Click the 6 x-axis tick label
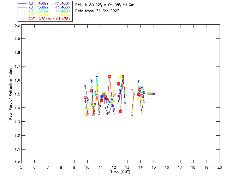226x181 pixels. 35,167
